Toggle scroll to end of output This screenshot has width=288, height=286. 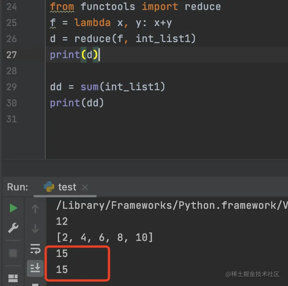pyautogui.click(x=35, y=268)
